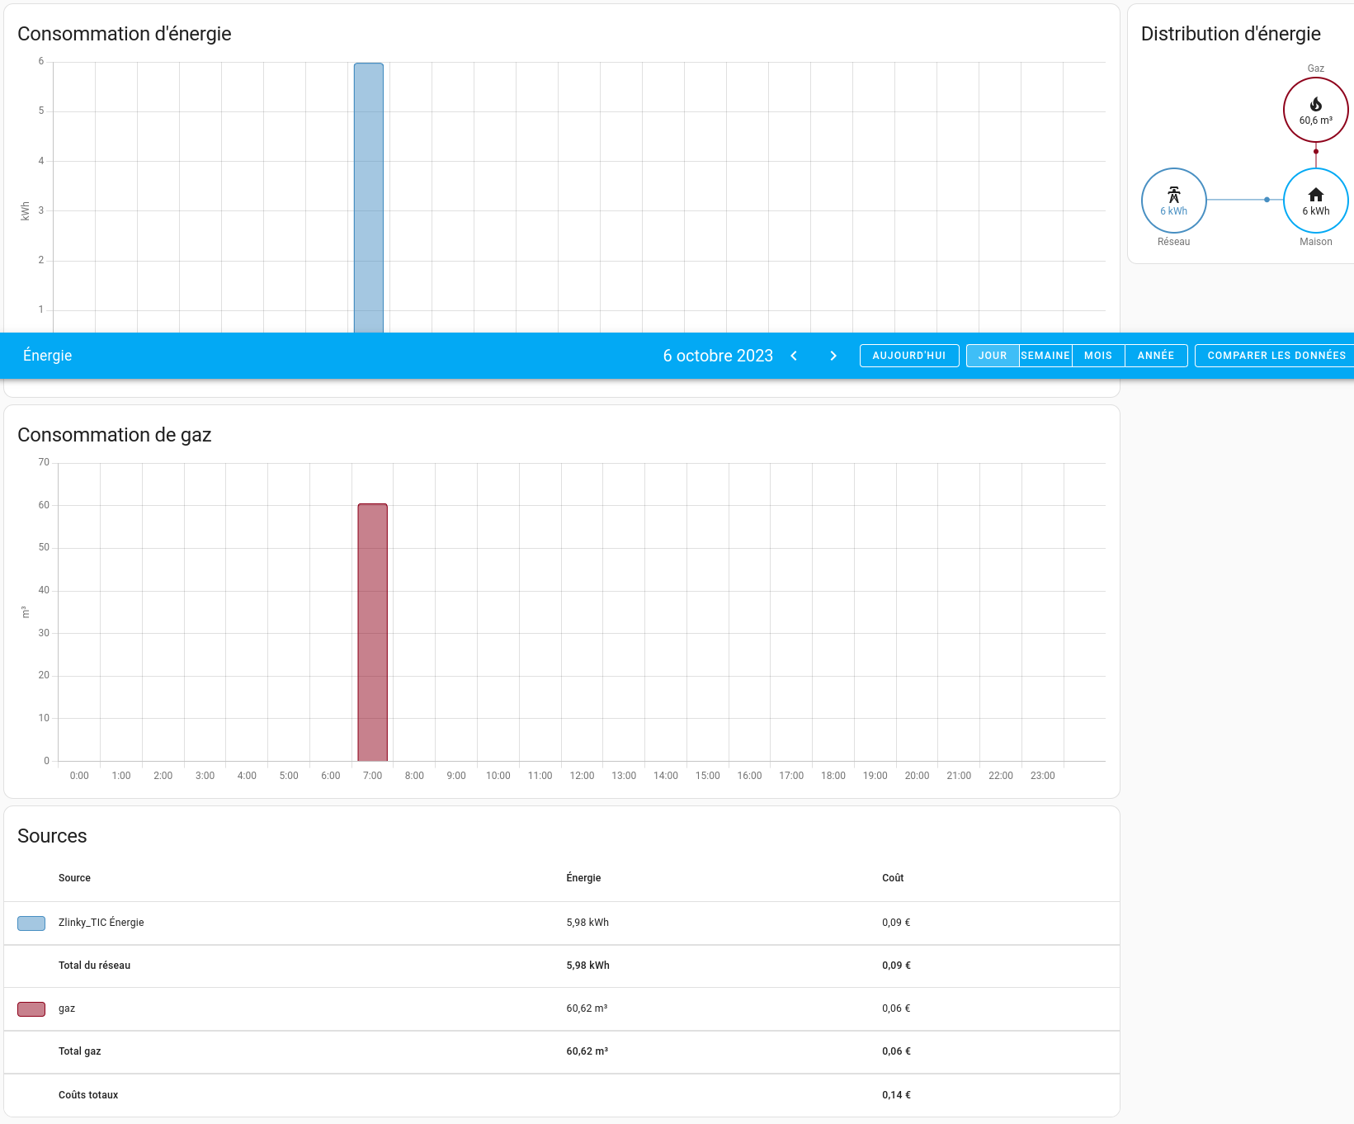This screenshot has height=1124, width=1354.
Task: Click the red gas consumption bar at 7:00
Action: [372, 632]
